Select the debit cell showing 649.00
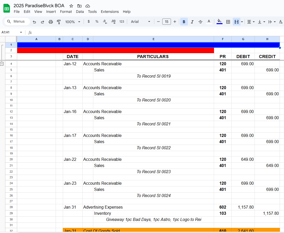This screenshot has height=233, width=284. (243, 159)
